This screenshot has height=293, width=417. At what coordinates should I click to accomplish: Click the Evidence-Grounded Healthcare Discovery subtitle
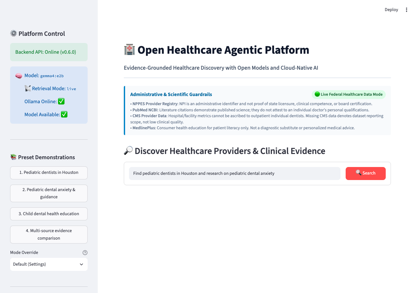pyautogui.click(x=221, y=68)
